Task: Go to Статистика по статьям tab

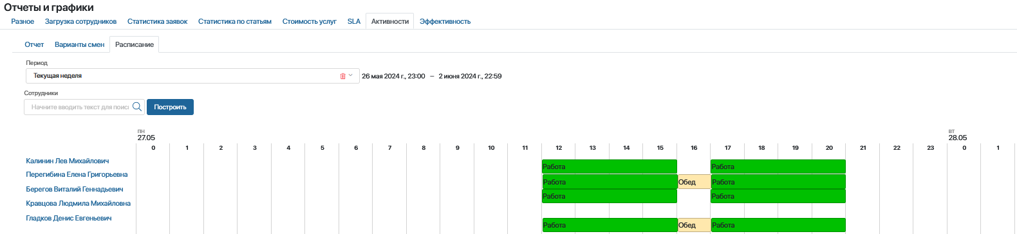Action: tap(235, 21)
